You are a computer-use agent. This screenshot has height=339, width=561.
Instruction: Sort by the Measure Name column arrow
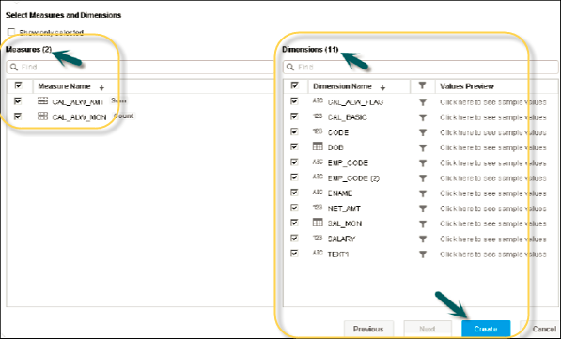point(101,87)
